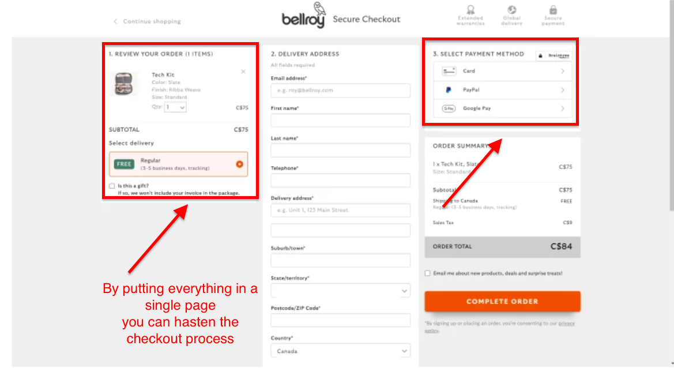Click the Extended warranties icon in the header
The height and width of the screenshot is (368, 674).
470,13
